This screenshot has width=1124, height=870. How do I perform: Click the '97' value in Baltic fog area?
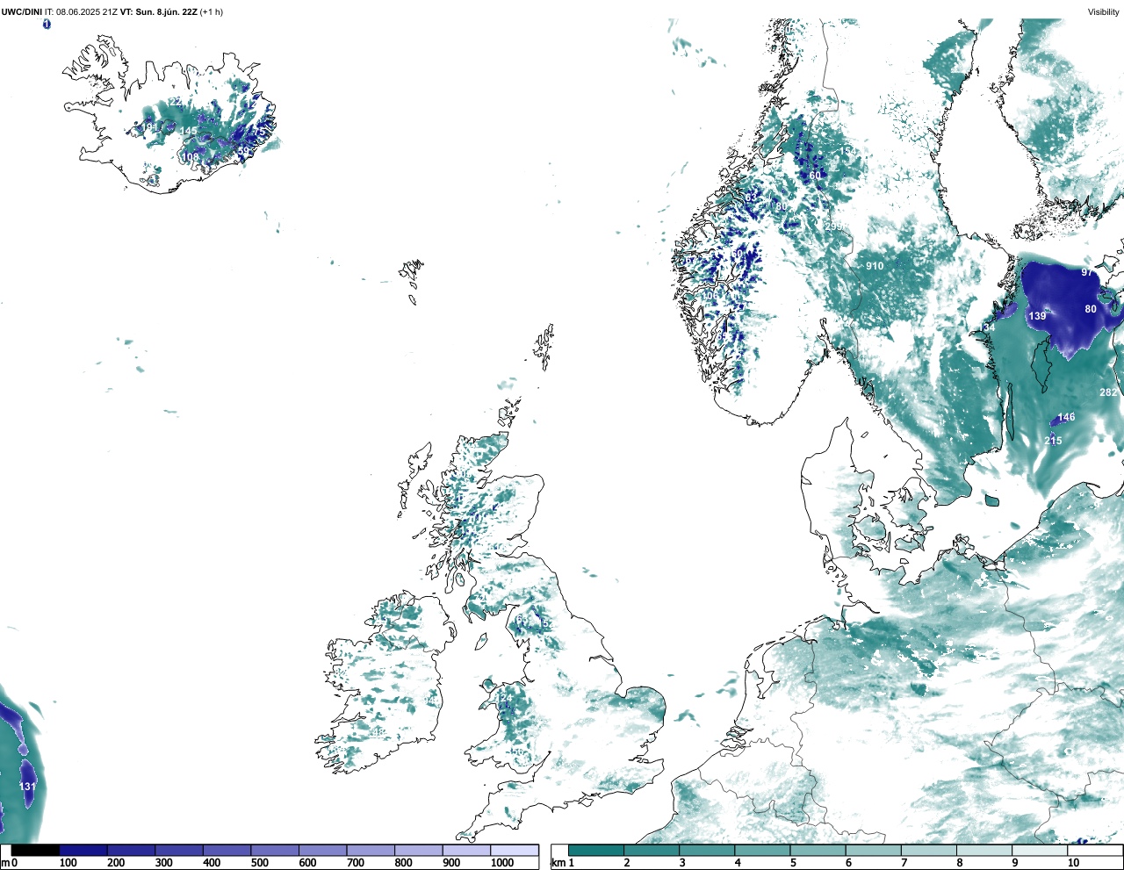pyautogui.click(x=1087, y=273)
